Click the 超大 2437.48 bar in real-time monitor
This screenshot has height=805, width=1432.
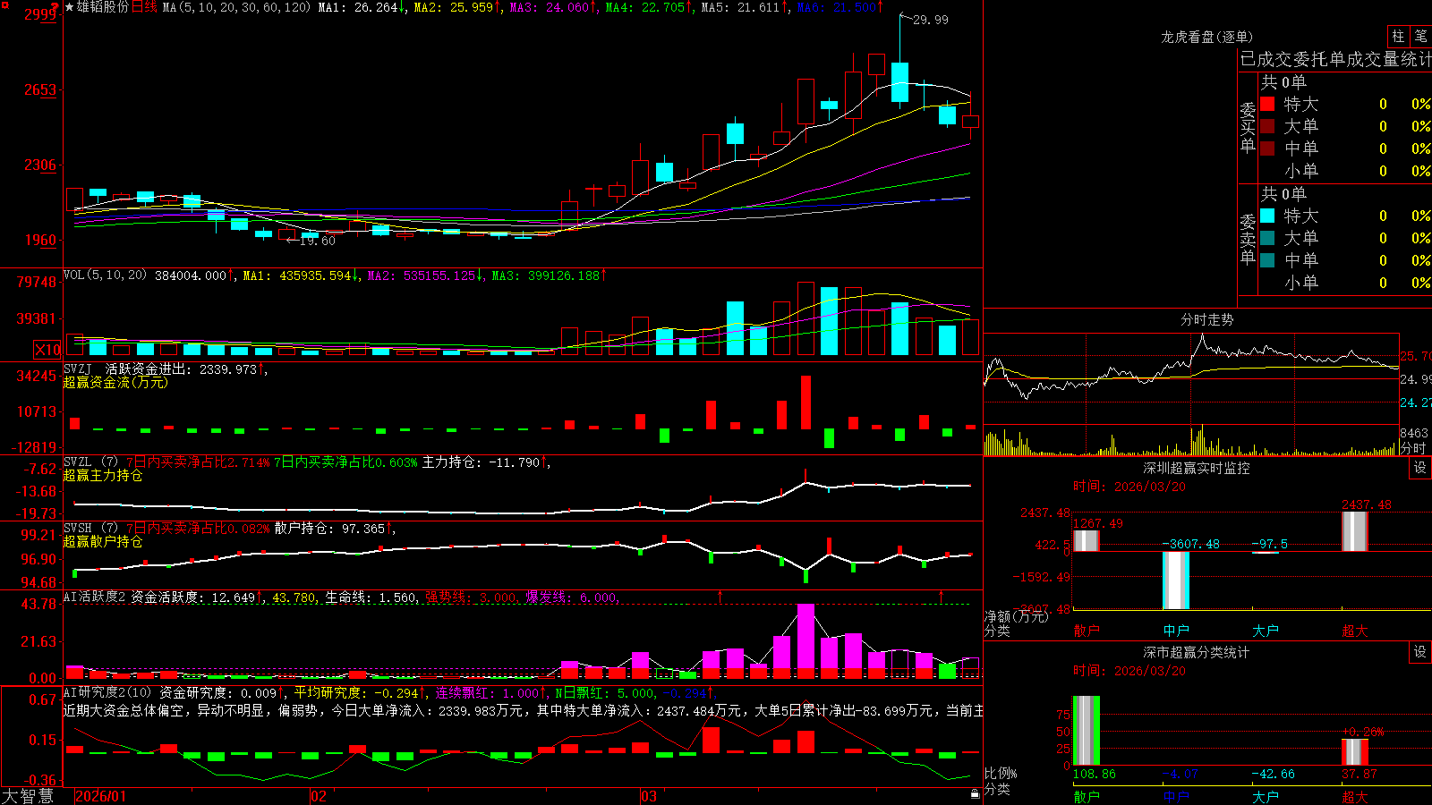coord(1355,531)
